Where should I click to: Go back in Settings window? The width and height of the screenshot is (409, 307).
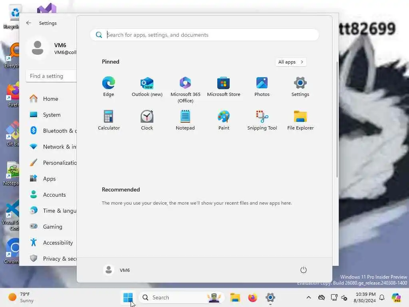(29, 23)
